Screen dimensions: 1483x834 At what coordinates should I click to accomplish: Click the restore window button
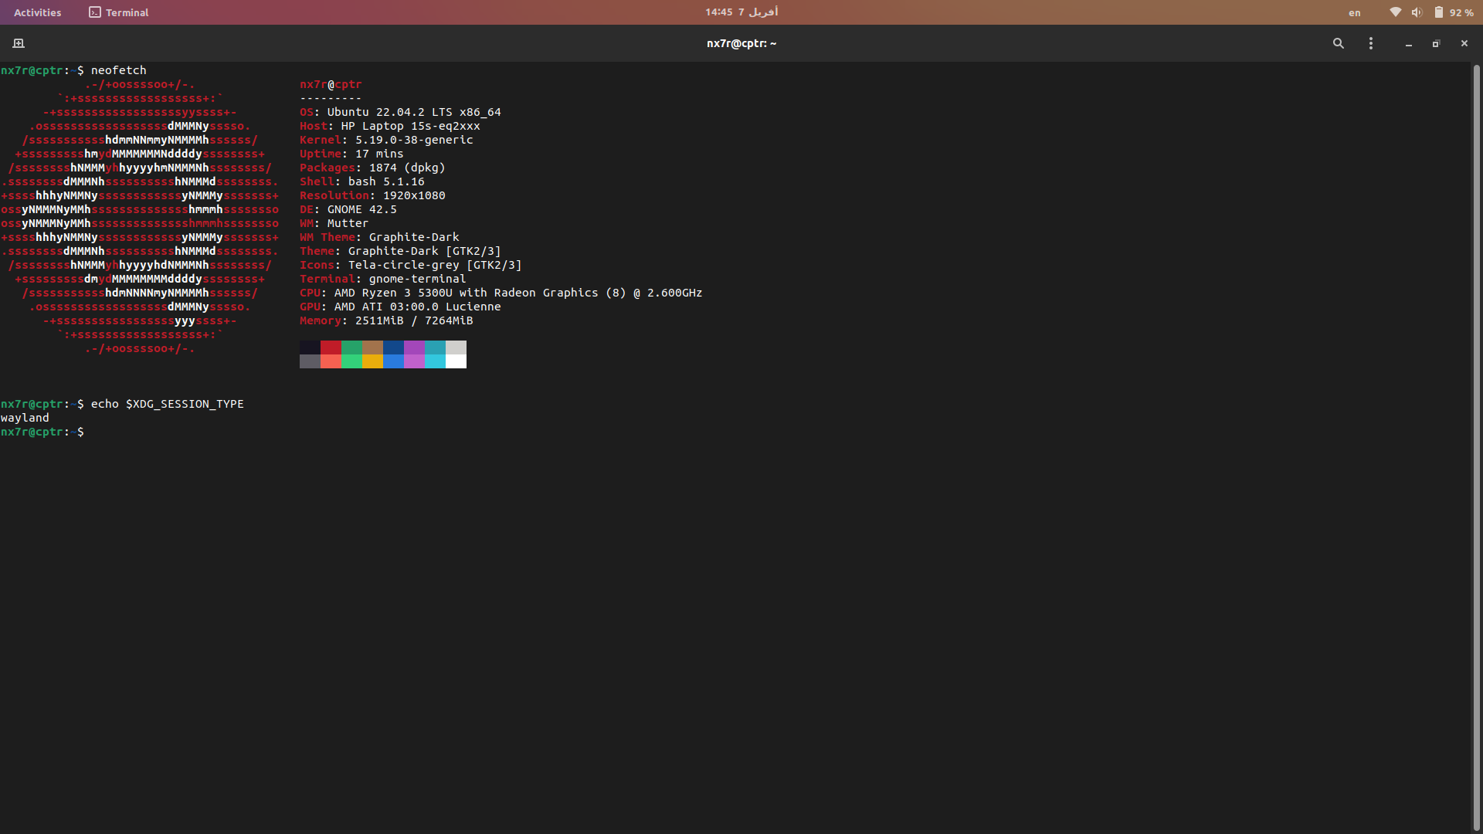1436,43
